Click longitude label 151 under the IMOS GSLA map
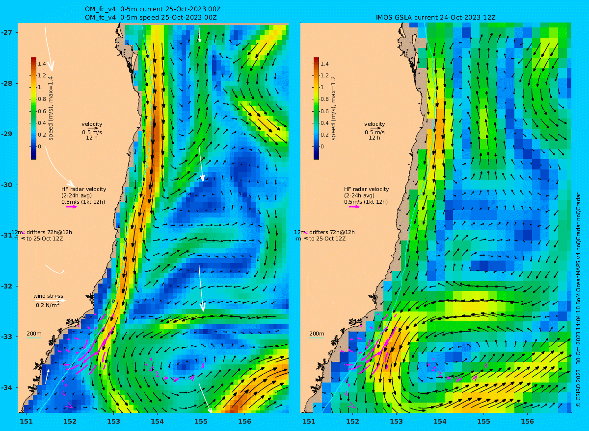Screen dimensions: 589x431 click(x=309, y=421)
